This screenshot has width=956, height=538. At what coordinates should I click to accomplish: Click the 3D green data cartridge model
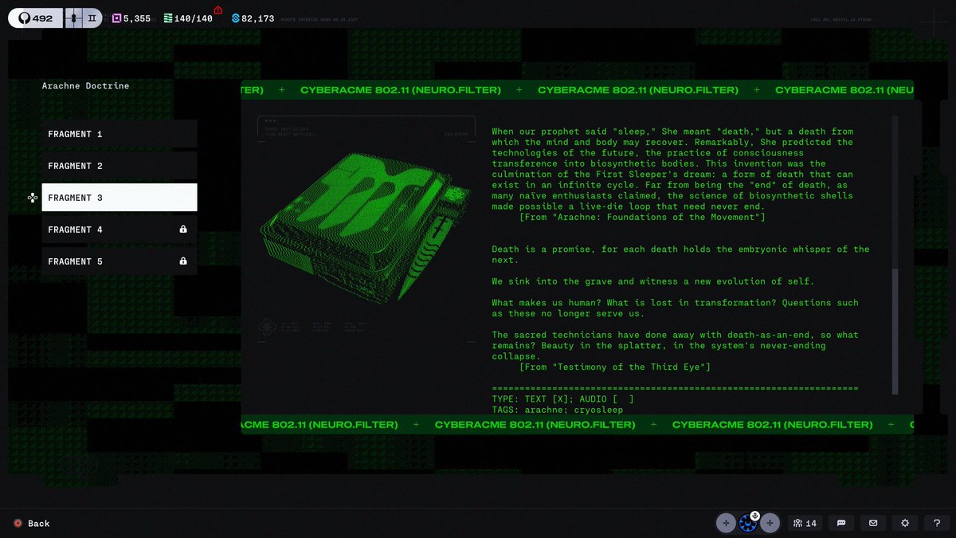point(365,229)
